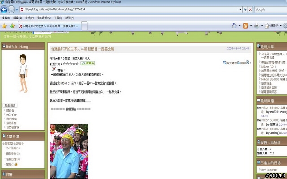Viewport: 287px width, 179px height.
Task: Select the 外出旅遊(1) category
Action: 13,148
